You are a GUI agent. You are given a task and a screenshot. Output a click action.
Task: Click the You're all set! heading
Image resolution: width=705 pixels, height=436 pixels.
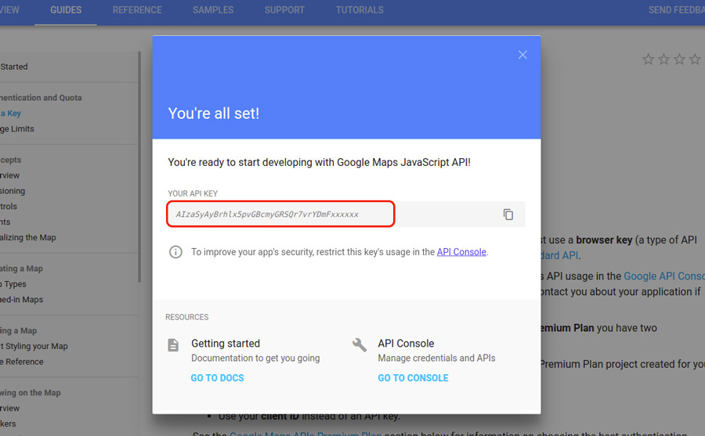pos(214,114)
